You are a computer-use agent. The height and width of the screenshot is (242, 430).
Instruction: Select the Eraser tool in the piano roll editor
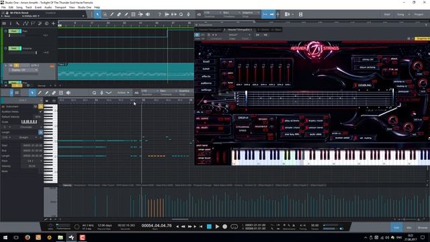pyautogui.click(x=54, y=93)
